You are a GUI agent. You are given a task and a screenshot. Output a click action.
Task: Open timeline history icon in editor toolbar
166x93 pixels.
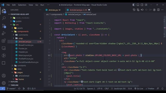[x=134, y=10]
